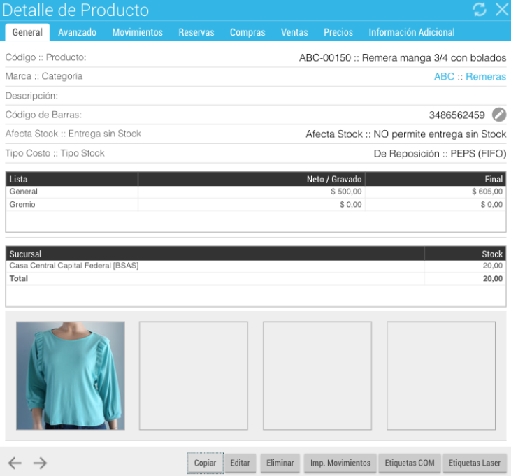Click the $ 500,00 net price
Screen dimensions: 511x476
click(346, 192)
